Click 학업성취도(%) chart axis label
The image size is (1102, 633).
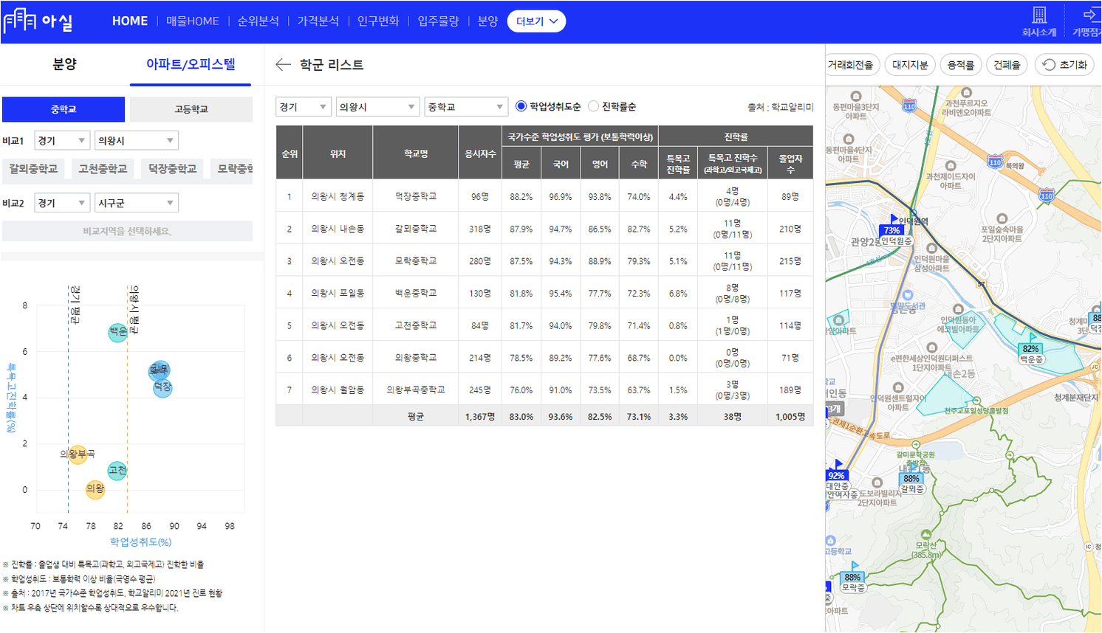(x=140, y=542)
